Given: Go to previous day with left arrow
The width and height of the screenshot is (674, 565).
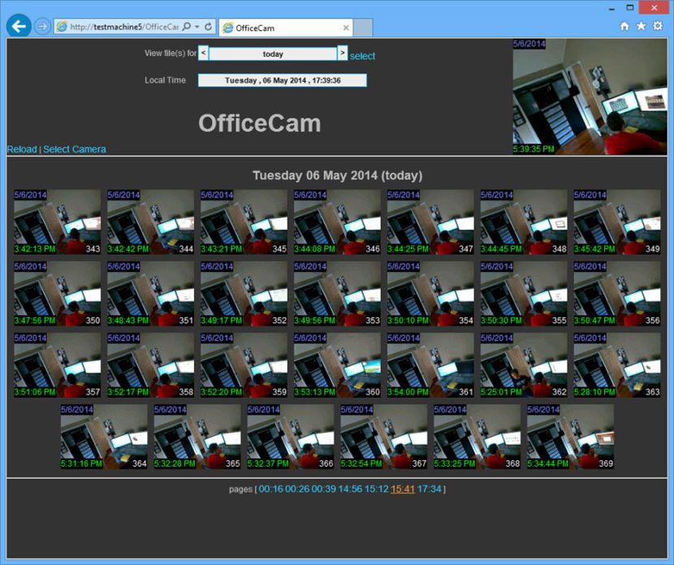Looking at the screenshot, I should click(203, 54).
